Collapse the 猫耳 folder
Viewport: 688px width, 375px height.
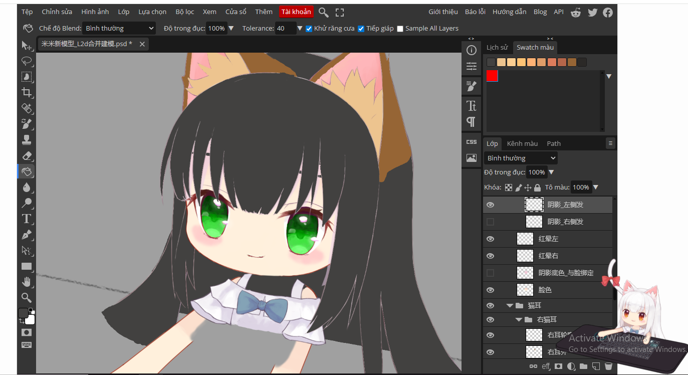pyautogui.click(x=510, y=305)
